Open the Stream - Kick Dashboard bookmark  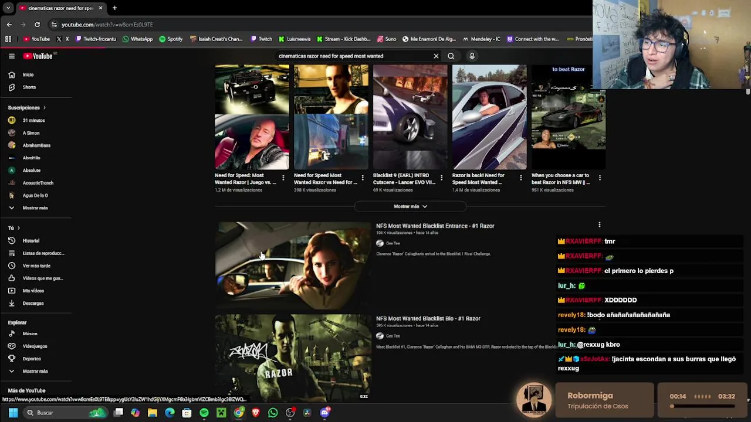click(x=343, y=39)
